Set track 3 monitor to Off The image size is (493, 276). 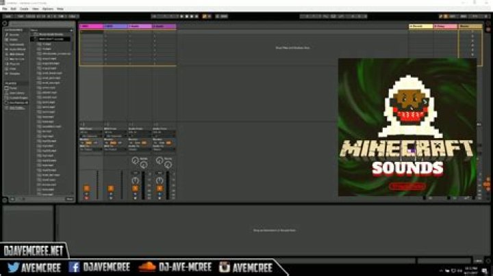(x=144, y=143)
